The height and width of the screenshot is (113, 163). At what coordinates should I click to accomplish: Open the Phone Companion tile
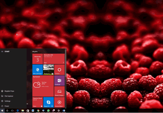click(59, 91)
